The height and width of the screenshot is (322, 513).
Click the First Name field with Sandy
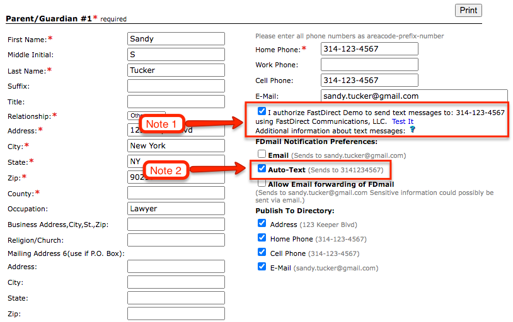pos(176,39)
